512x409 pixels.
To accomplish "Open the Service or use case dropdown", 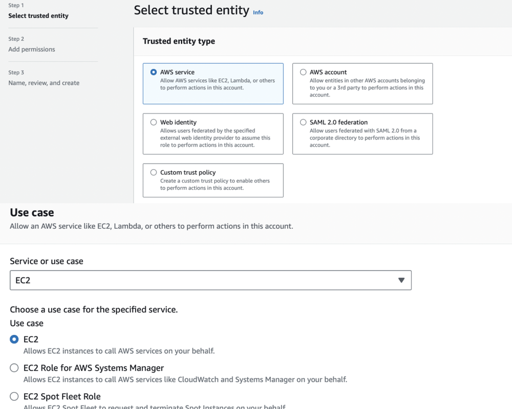I will click(x=210, y=280).
